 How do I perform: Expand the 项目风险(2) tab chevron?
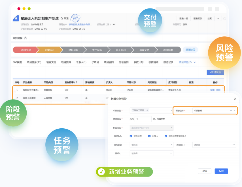195,62
